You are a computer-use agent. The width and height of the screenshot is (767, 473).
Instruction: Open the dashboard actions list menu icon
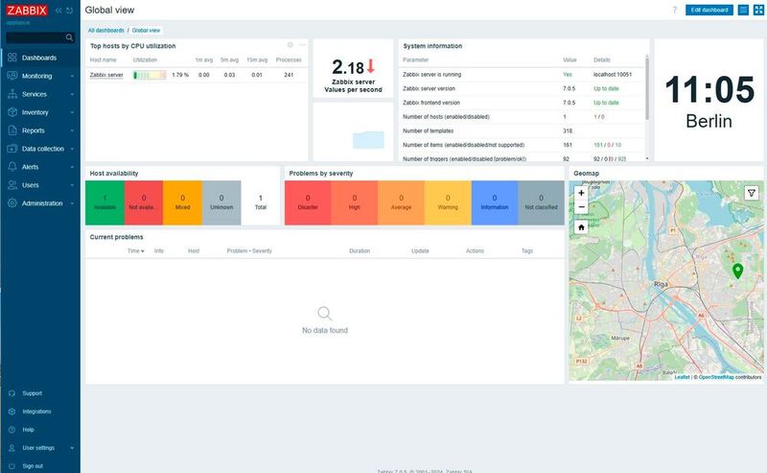coord(743,10)
